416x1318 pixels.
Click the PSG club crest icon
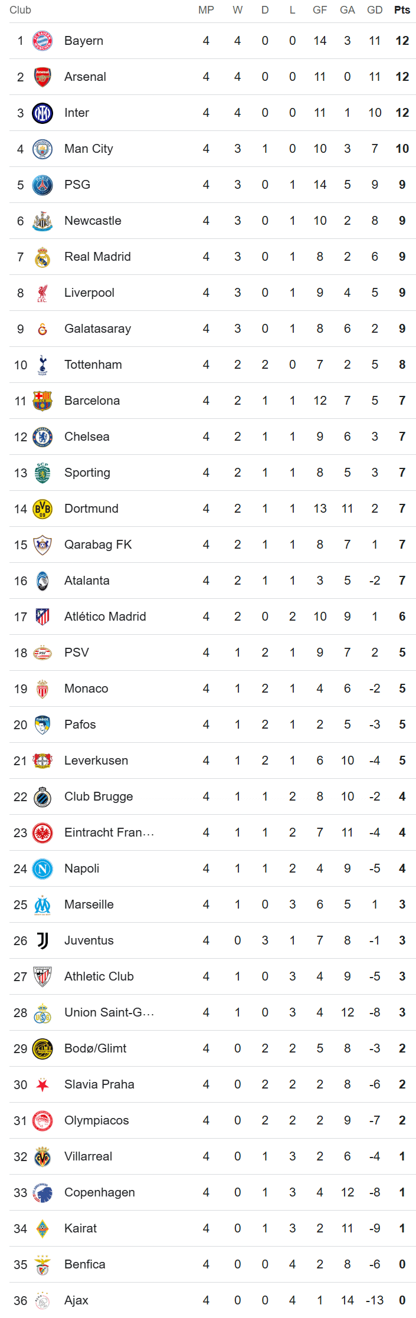pos(42,185)
